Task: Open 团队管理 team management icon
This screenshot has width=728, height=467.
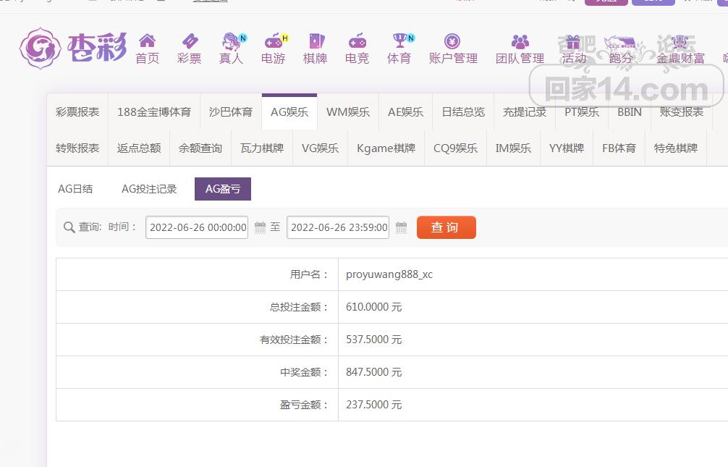Action: click(520, 41)
